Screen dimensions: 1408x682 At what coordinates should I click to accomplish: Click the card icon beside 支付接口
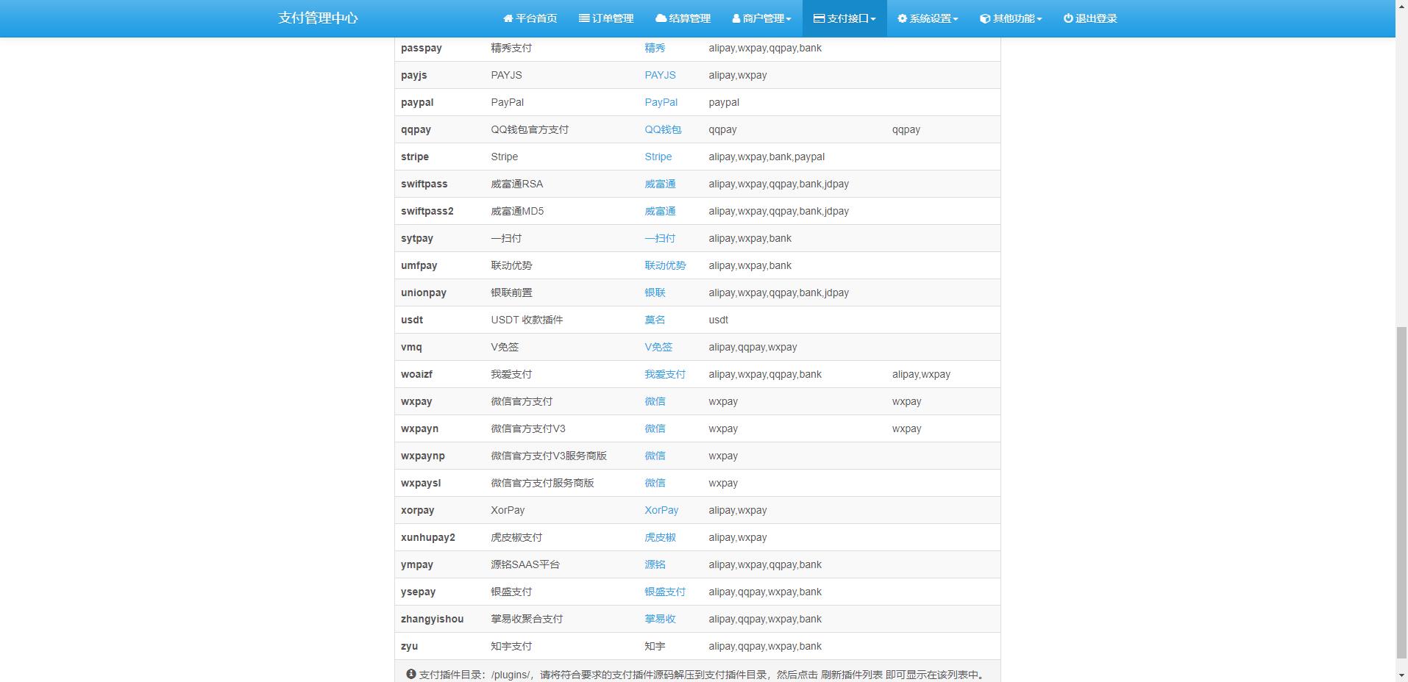tap(819, 18)
